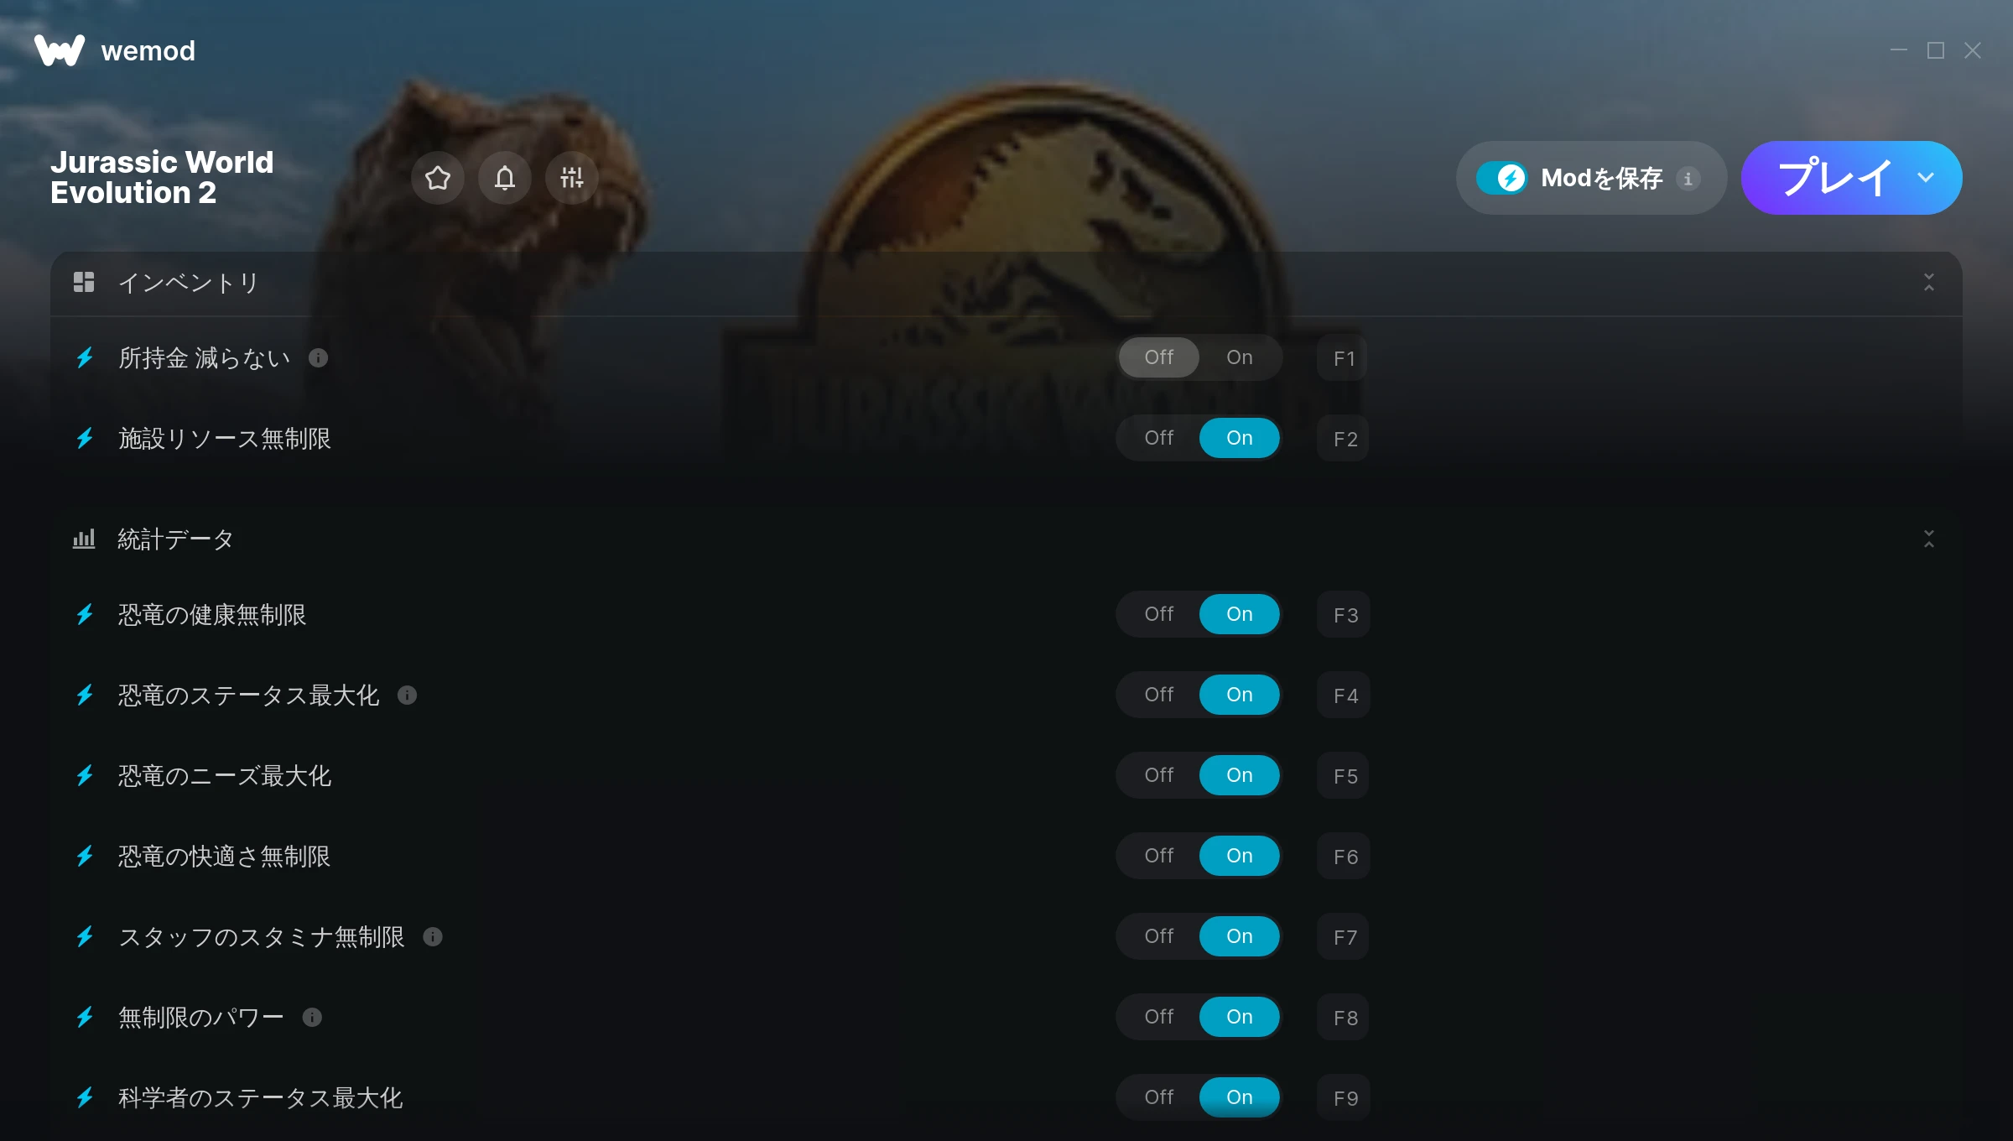The height and width of the screenshot is (1141, 2013).
Task: Click the Modを保存 info icon
Action: coord(1688,179)
